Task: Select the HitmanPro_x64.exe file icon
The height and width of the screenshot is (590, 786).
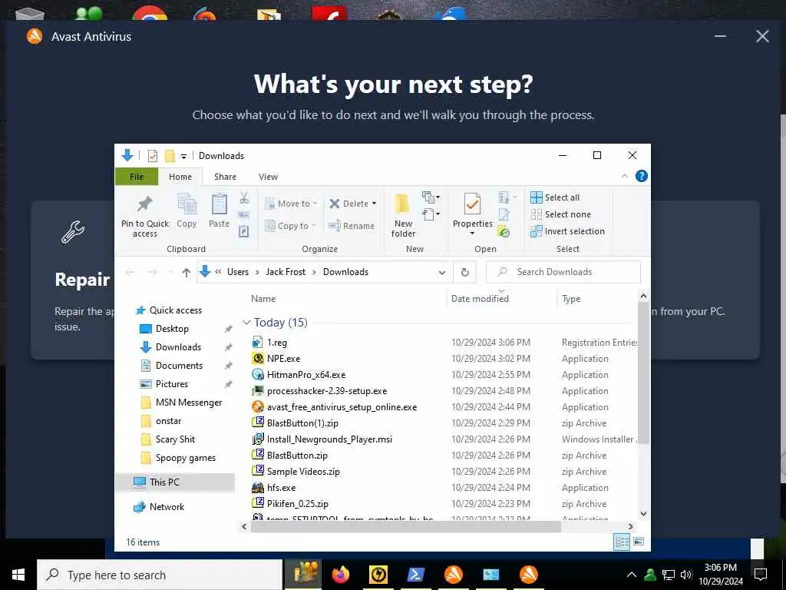Action: [258, 375]
